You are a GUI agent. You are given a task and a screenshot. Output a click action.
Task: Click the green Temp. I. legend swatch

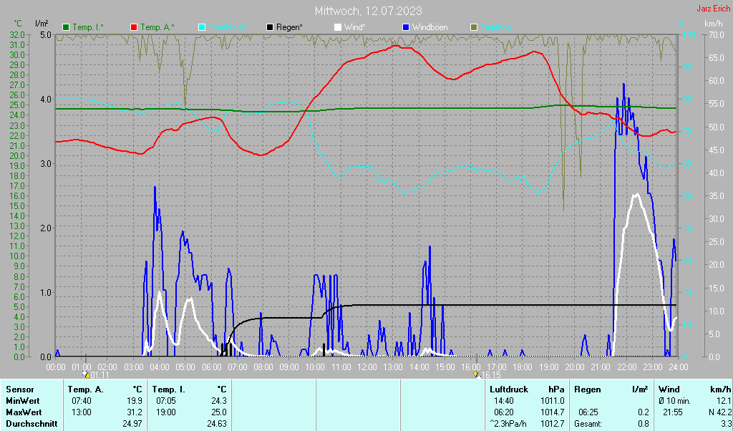click(66, 27)
